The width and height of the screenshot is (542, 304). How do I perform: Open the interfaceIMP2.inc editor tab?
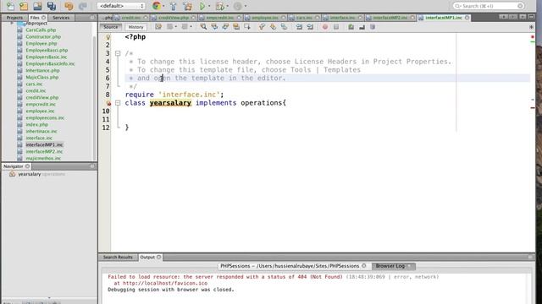click(x=390, y=18)
